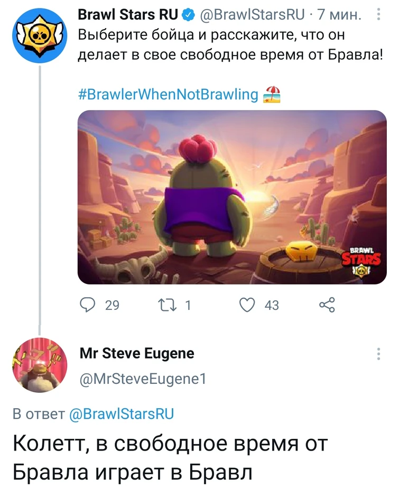399x497 pixels.
Task: Click the beach umbrella emoji
Action: [272, 95]
